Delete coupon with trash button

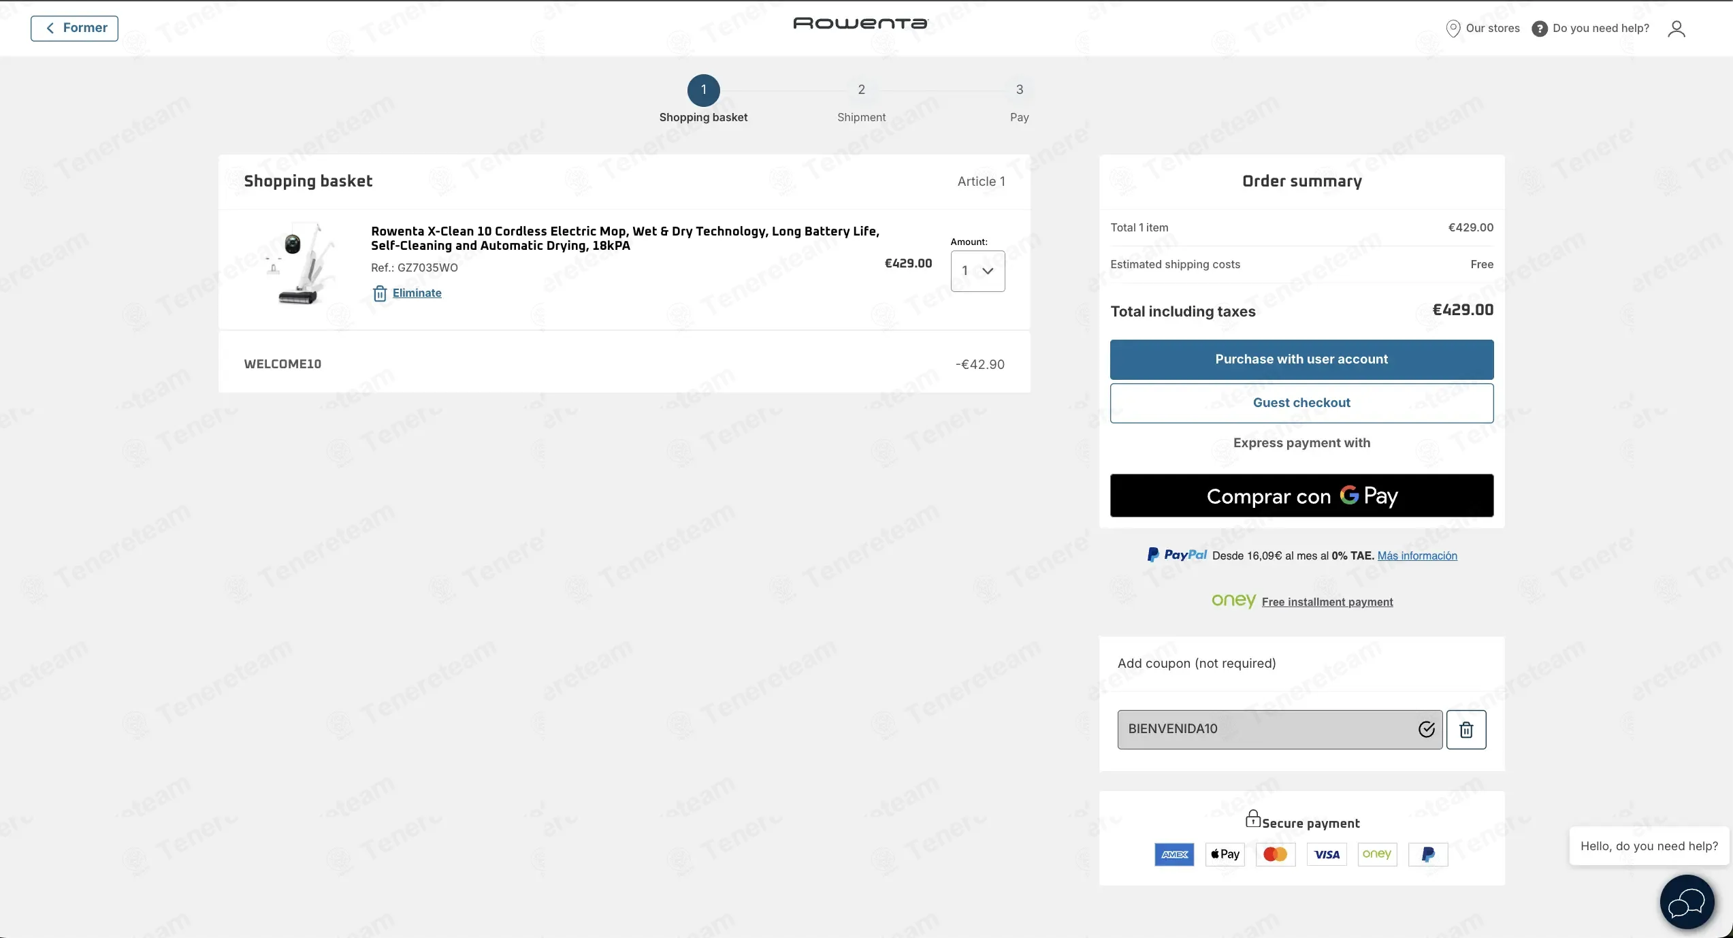[x=1465, y=730]
